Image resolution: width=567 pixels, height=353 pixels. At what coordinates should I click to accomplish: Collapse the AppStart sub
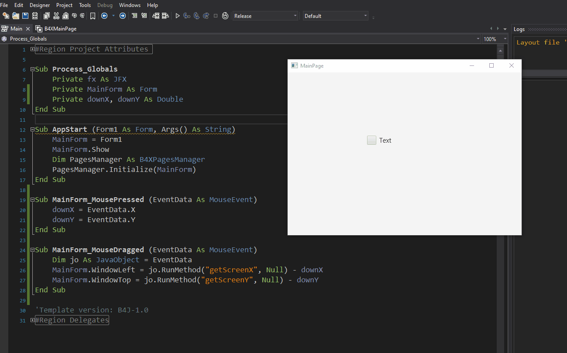(32, 129)
